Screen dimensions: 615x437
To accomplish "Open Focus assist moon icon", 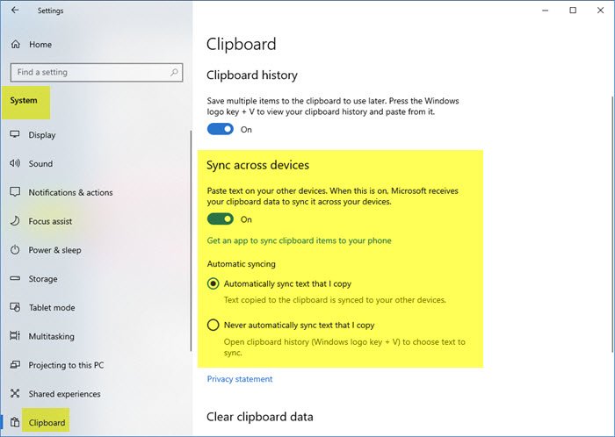I will (14, 221).
